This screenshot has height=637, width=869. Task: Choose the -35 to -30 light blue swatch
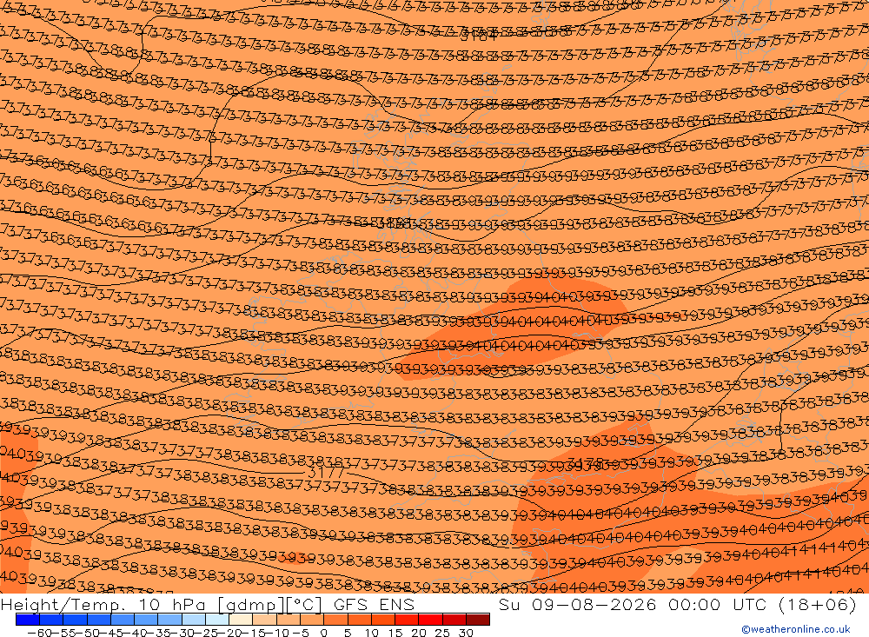point(169,620)
